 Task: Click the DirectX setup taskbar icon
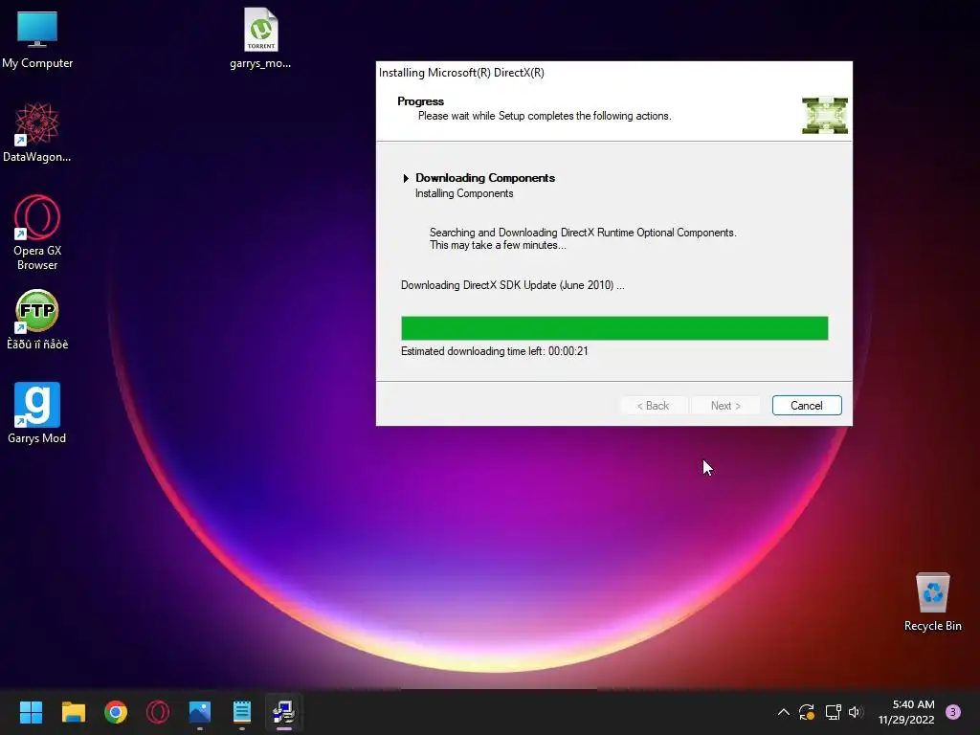(283, 712)
